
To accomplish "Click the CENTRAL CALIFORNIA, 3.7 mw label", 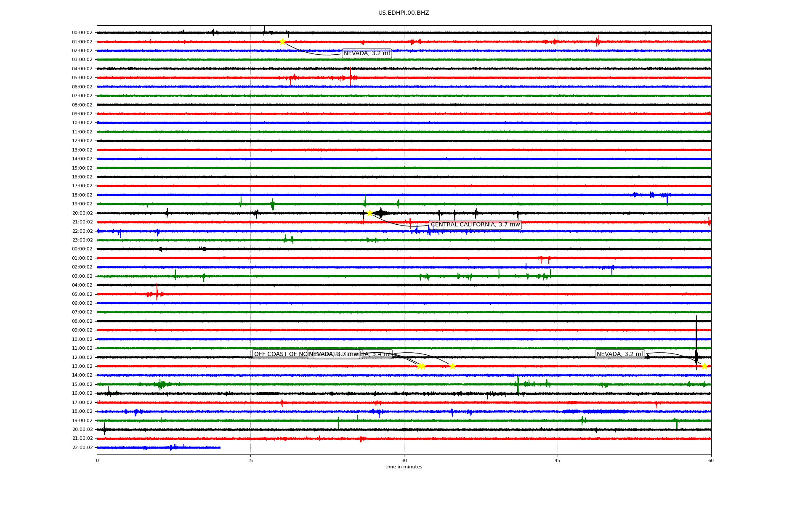I will 475,225.
